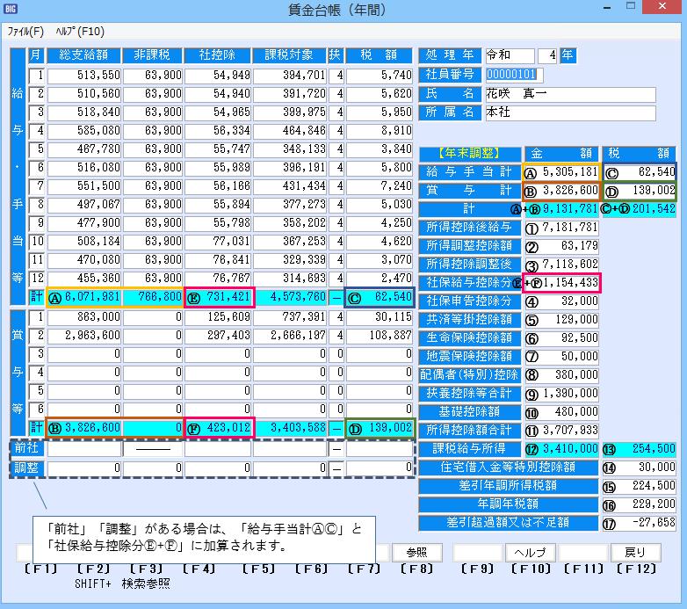Click 所得控除額合計 value 3,707,933
This screenshot has width=687, height=609.
(x=561, y=431)
